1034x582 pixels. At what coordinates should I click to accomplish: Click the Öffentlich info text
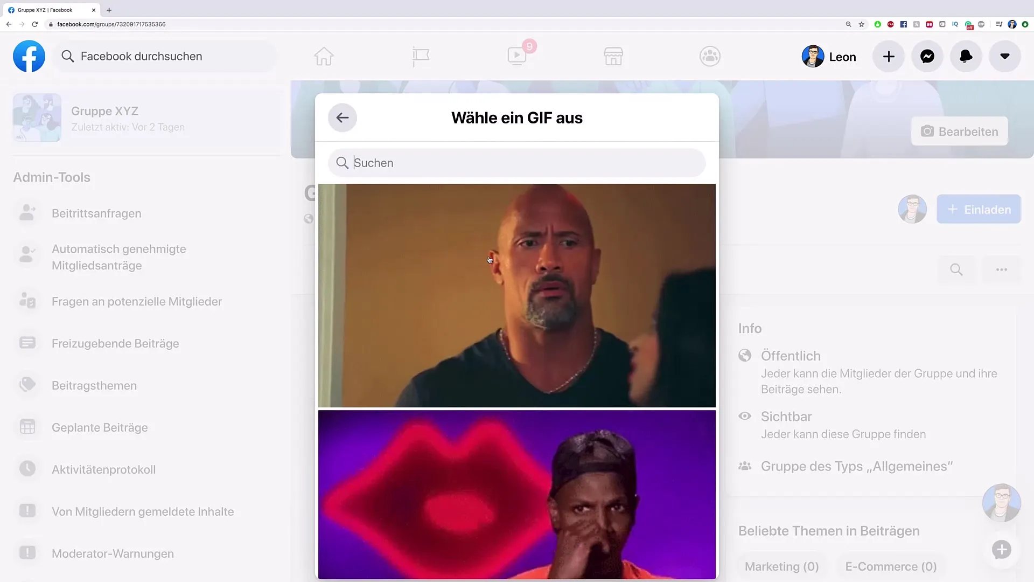(791, 356)
